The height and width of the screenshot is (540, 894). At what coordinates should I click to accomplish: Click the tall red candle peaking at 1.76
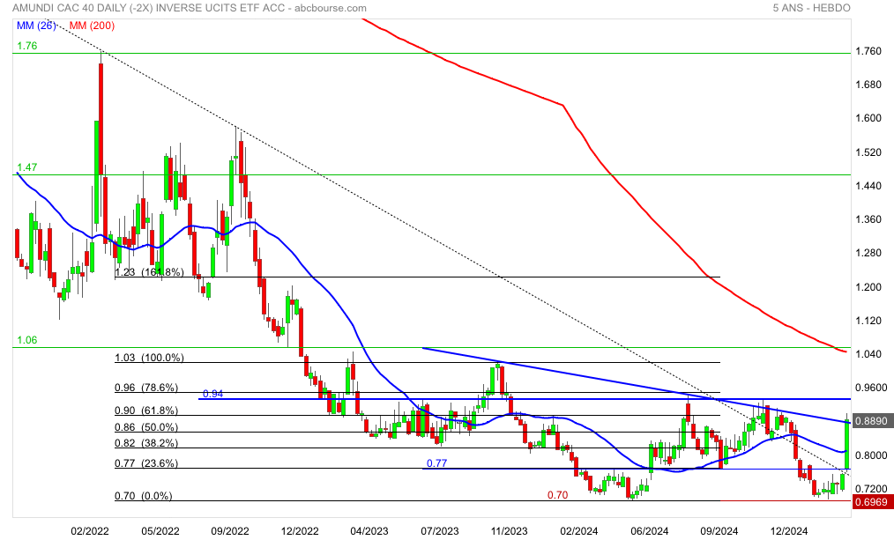tap(101, 118)
